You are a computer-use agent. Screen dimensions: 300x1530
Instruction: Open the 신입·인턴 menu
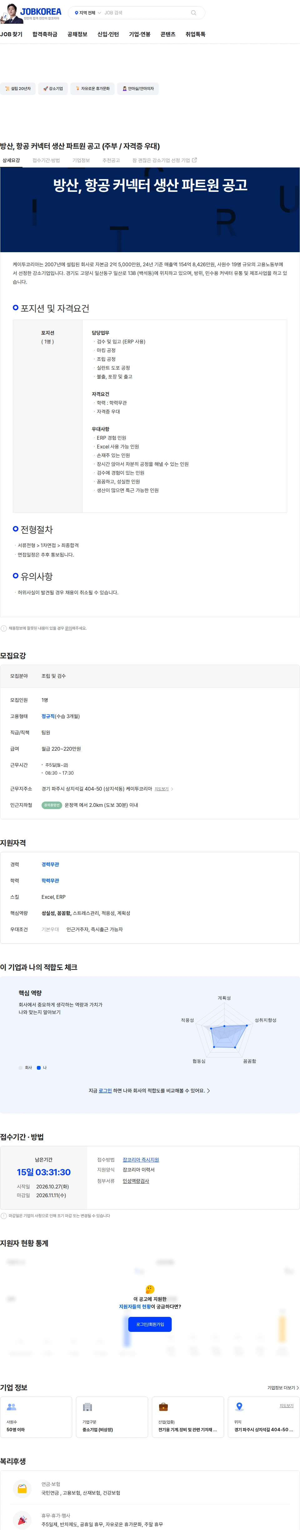pyautogui.click(x=108, y=34)
